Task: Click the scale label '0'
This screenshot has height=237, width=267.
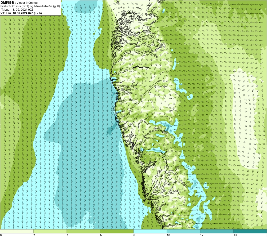Action: [1, 235]
